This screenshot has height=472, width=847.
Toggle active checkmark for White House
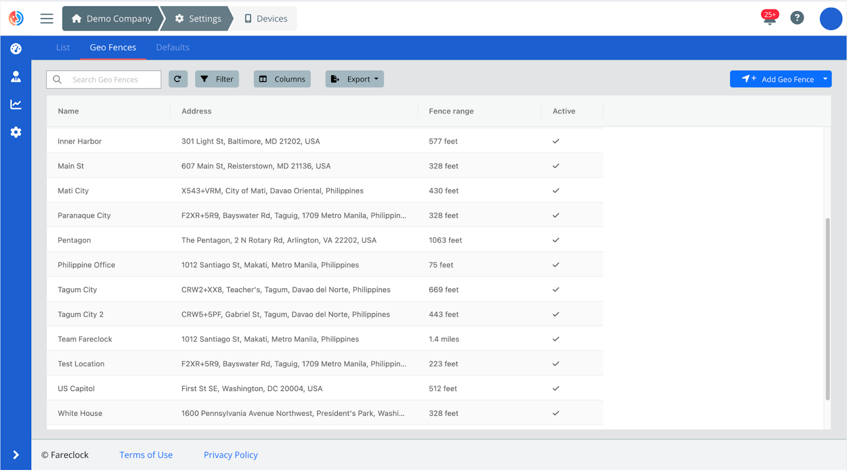[555, 413]
